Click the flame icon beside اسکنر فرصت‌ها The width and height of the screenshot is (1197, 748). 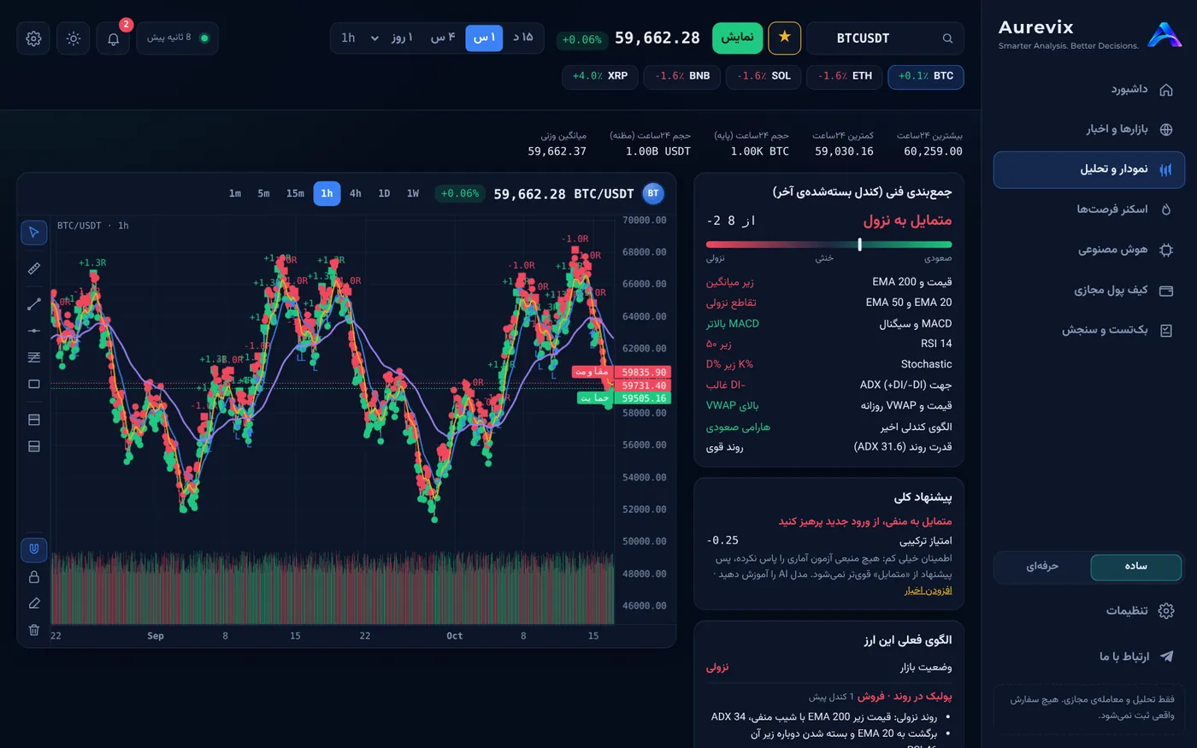click(1166, 209)
